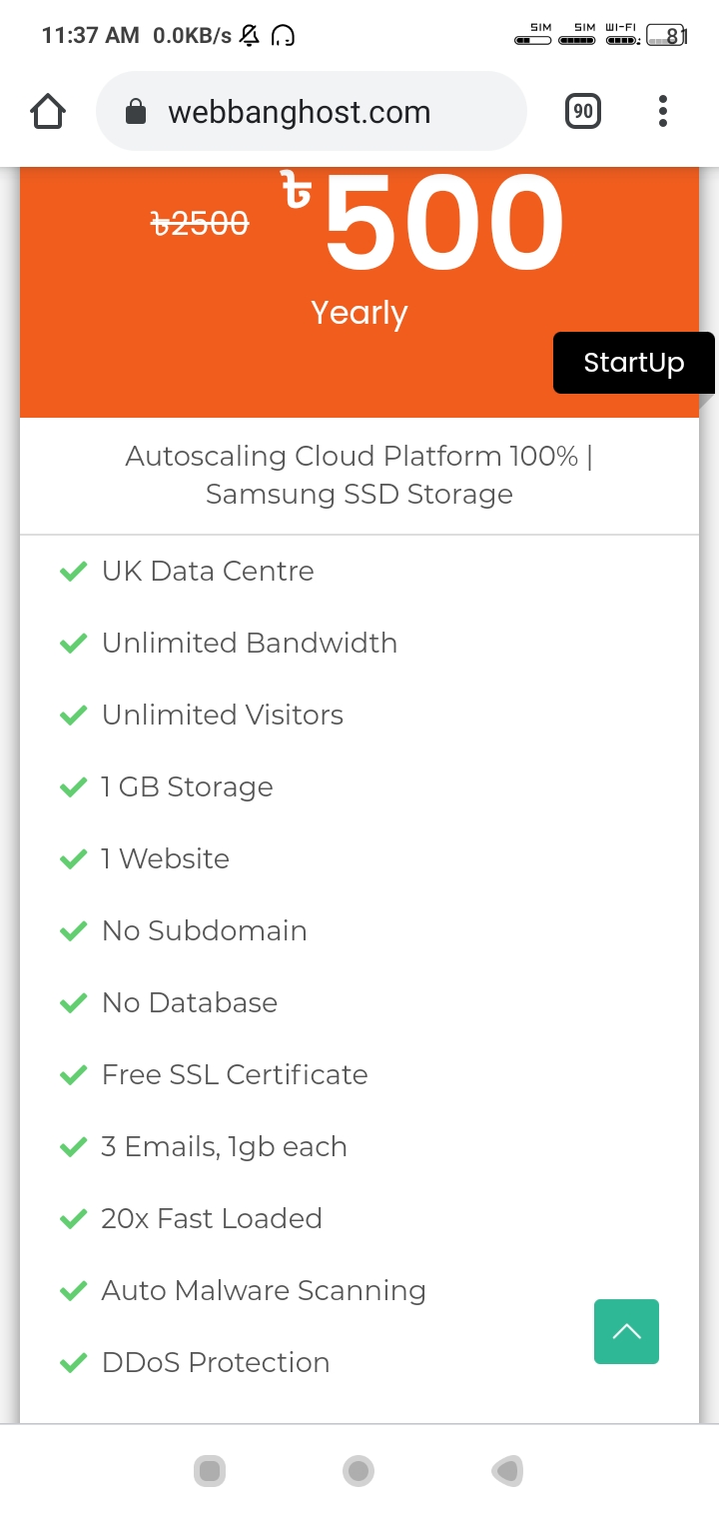719x1519 pixels.
Task: Tap the Auto Malware Scanning feature
Action: pyautogui.click(x=264, y=1290)
